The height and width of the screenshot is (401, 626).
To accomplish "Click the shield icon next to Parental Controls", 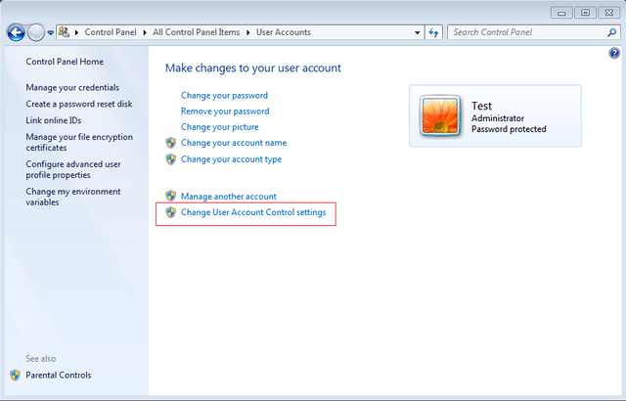I will click(16, 375).
